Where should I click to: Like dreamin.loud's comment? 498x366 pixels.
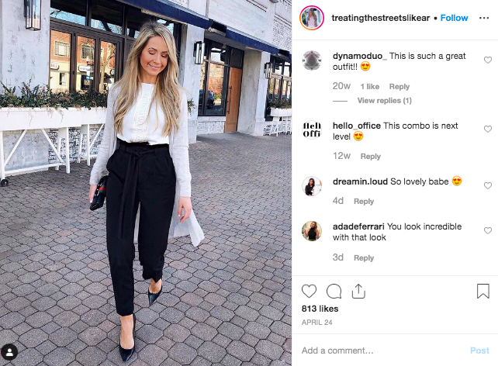click(x=487, y=185)
